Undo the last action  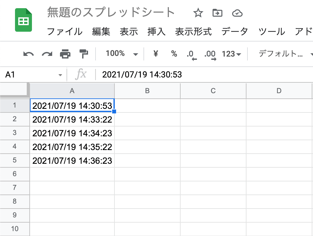(29, 54)
